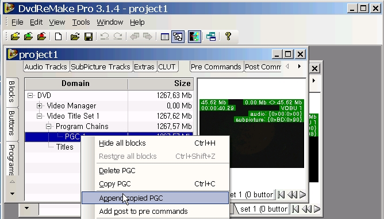Collapse the Program Chains node
384x219 pixels.
point(48,126)
